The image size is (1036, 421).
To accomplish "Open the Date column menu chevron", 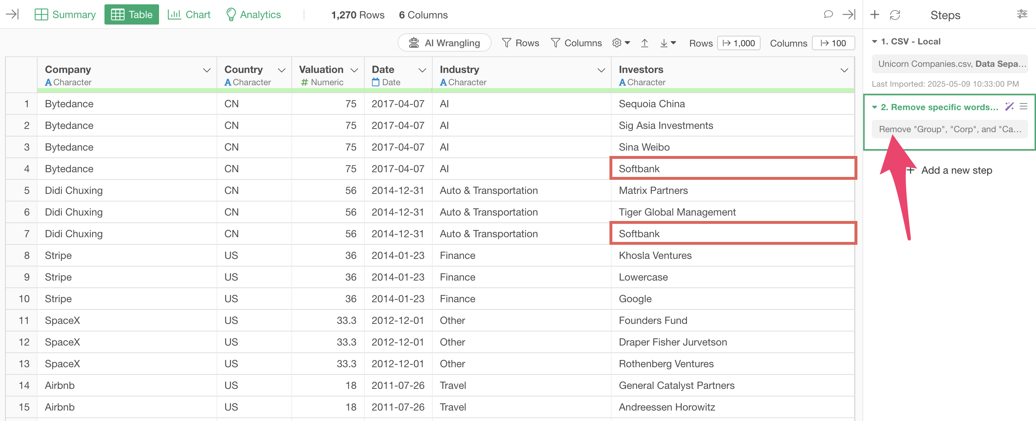I will (422, 70).
